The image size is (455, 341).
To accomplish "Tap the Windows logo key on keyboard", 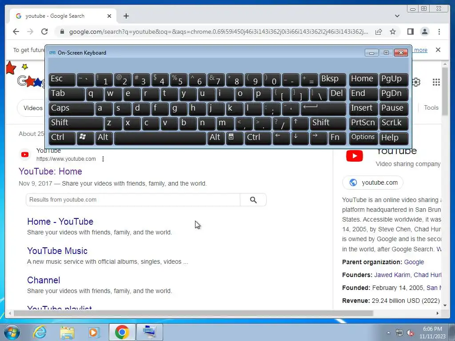I will click(86, 138).
